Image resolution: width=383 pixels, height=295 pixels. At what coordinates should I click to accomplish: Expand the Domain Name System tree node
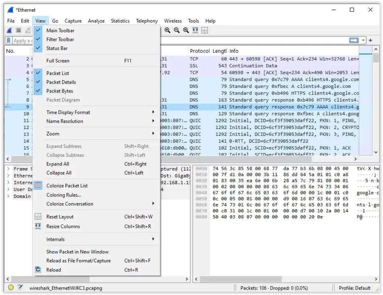8,196
